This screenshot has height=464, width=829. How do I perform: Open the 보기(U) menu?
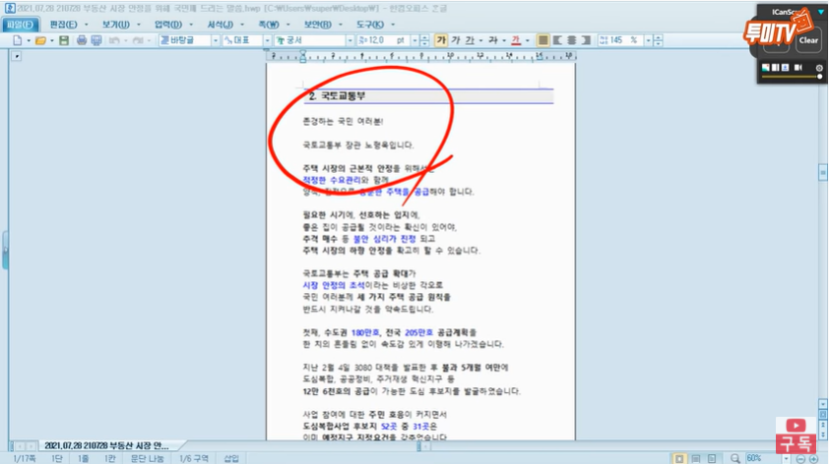click(115, 25)
